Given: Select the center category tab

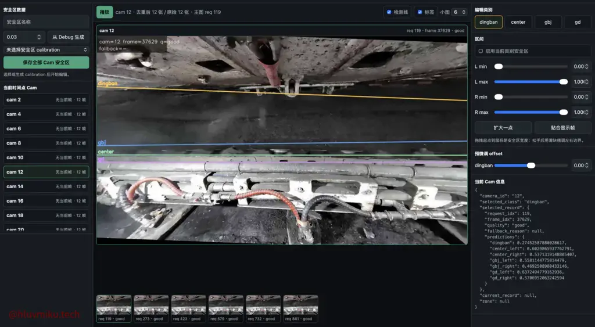Looking at the screenshot, I should coord(518,22).
